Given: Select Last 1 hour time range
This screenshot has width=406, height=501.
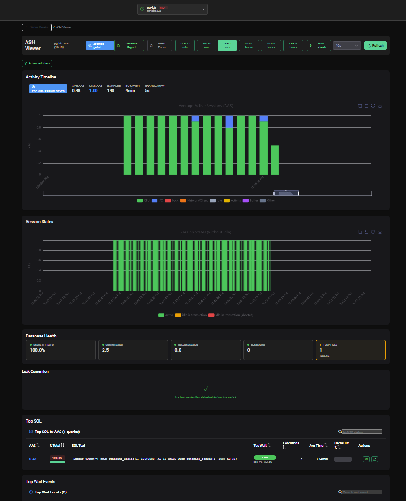Looking at the screenshot, I should pos(227,45).
